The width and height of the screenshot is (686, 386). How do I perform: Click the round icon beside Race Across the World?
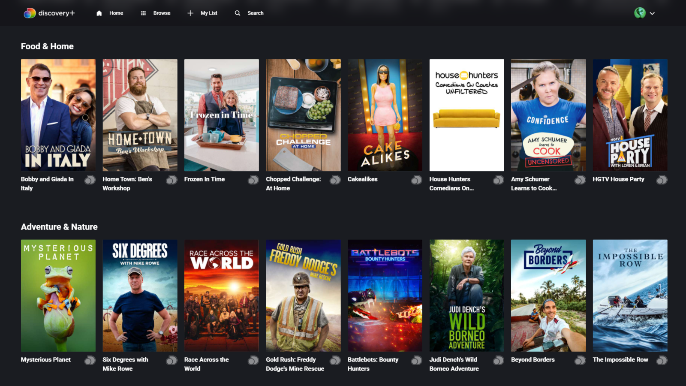[x=253, y=360]
